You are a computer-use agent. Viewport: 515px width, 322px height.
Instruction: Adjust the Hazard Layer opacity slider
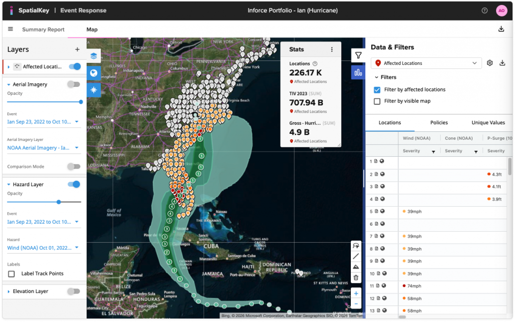pos(59,202)
